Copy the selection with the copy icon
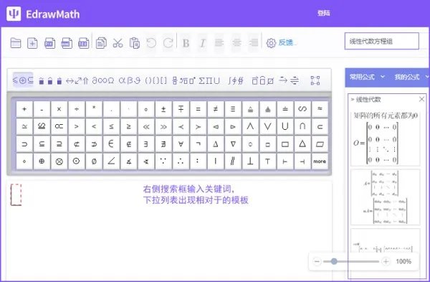430x282 pixels. point(101,43)
